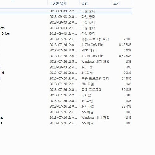Image resolution: width=155 pixels, height=155 pixels.
Task: Select the 387KB INX 파일 row
Action: point(66,106)
